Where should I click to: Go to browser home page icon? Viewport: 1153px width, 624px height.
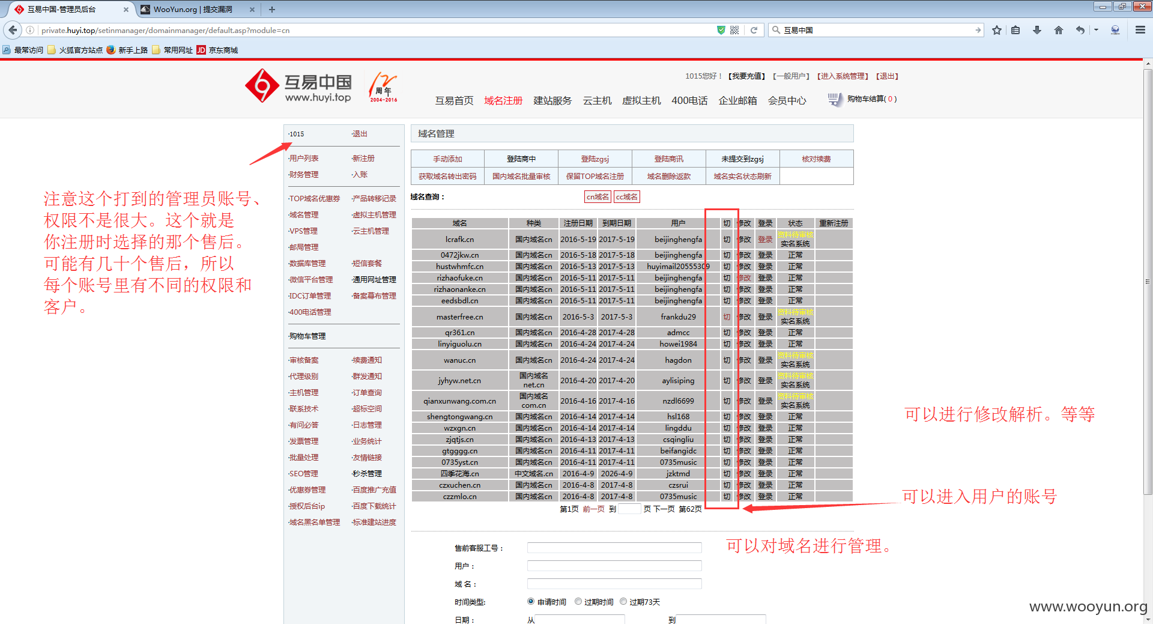[1058, 30]
